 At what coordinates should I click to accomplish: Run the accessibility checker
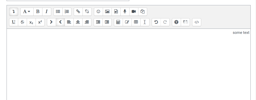176,22
